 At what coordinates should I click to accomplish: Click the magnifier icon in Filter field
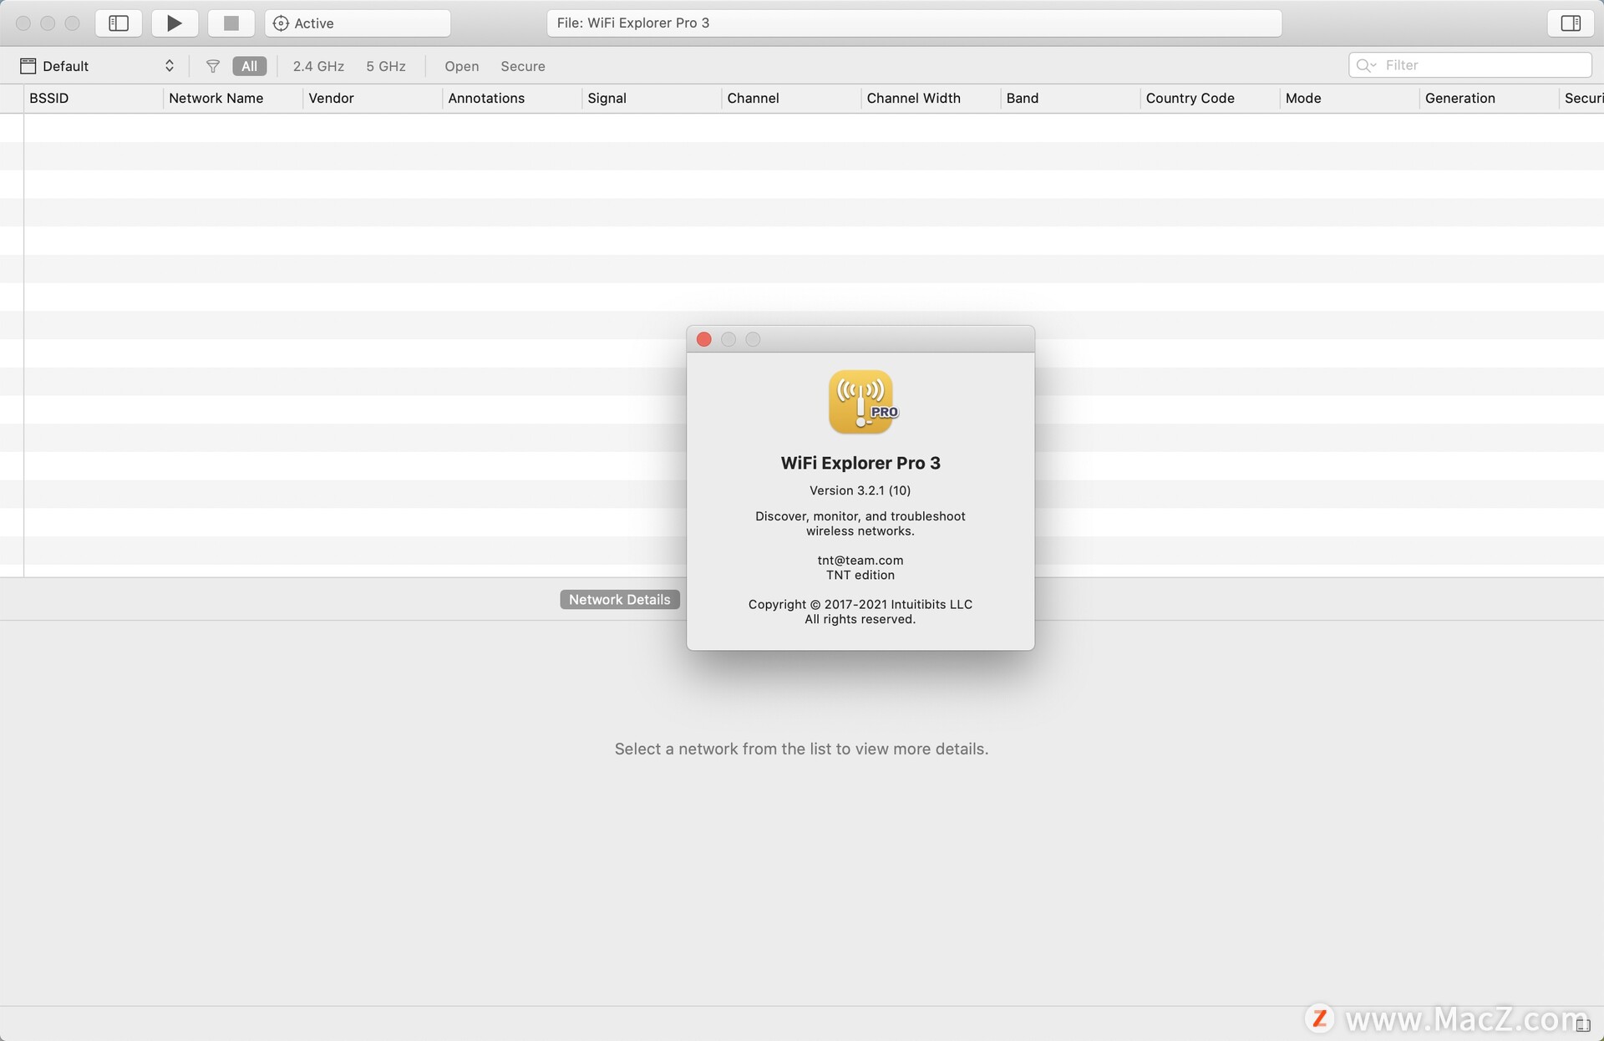[1365, 65]
